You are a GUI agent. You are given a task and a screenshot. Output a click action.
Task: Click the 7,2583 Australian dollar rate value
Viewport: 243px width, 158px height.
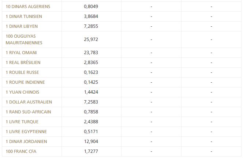tap(91, 102)
